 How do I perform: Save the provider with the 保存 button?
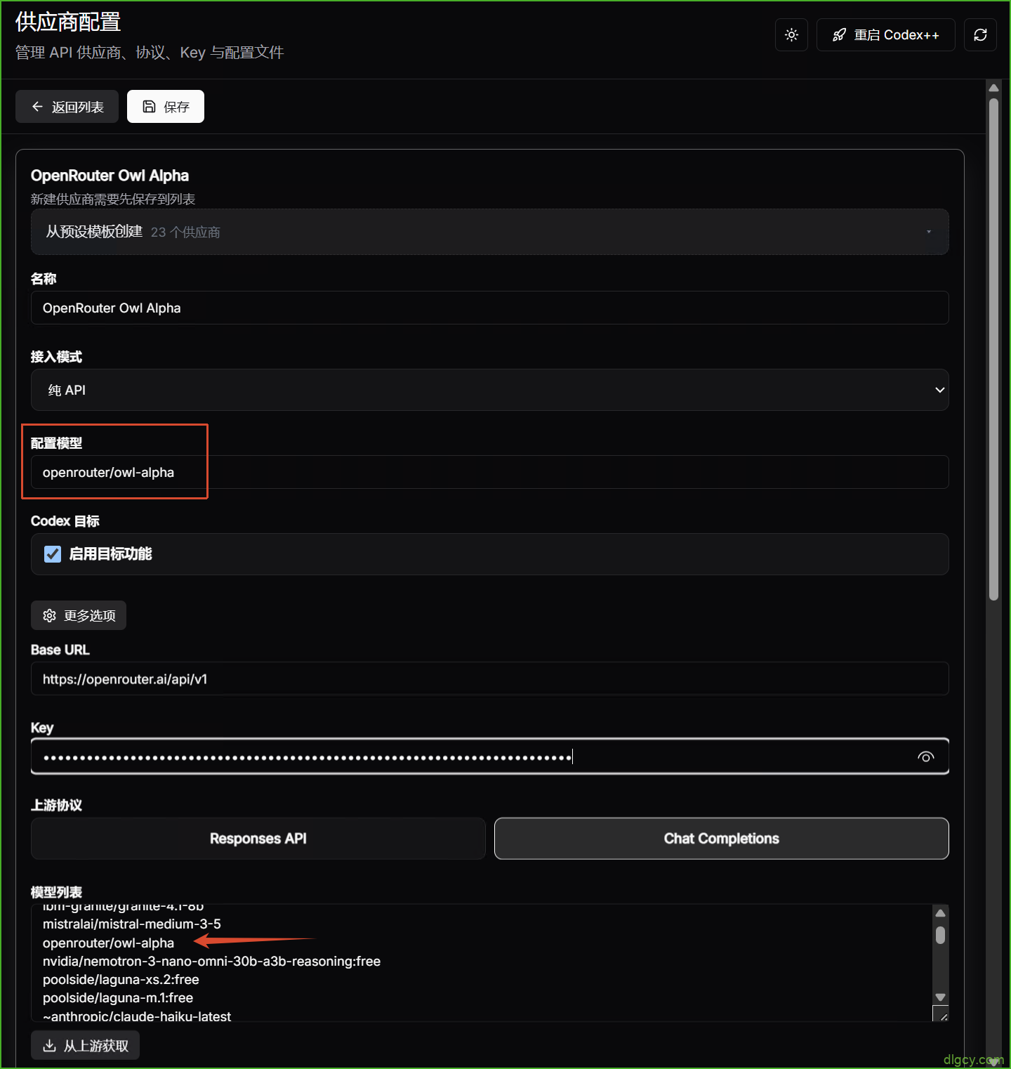166,107
